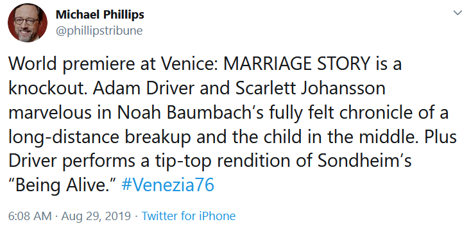Visit the @phillipstribune handle
The width and height of the screenshot is (471, 231).
pos(99,31)
